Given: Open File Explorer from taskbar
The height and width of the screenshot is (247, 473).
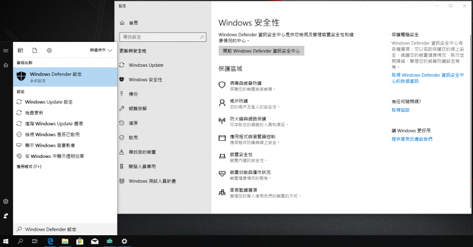Looking at the screenshot, I should [x=65, y=241].
